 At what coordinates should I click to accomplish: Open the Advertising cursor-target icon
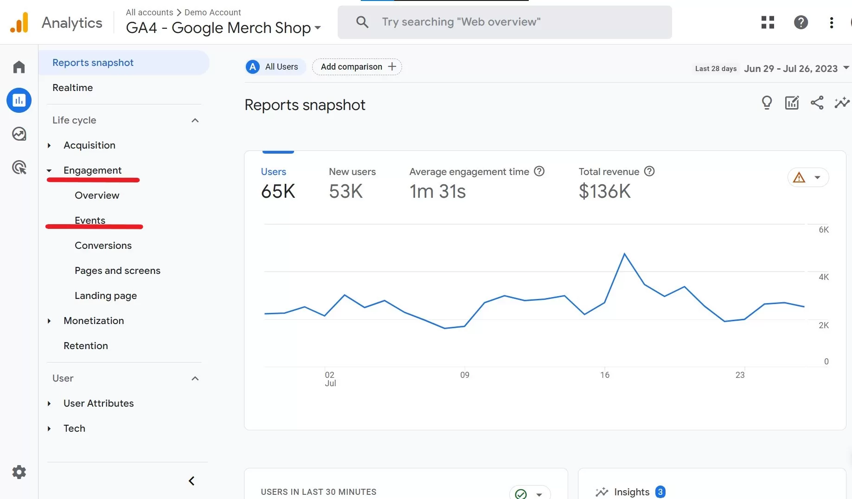(x=19, y=167)
